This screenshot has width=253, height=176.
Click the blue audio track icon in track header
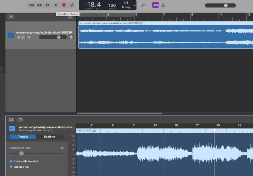click(11, 35)
